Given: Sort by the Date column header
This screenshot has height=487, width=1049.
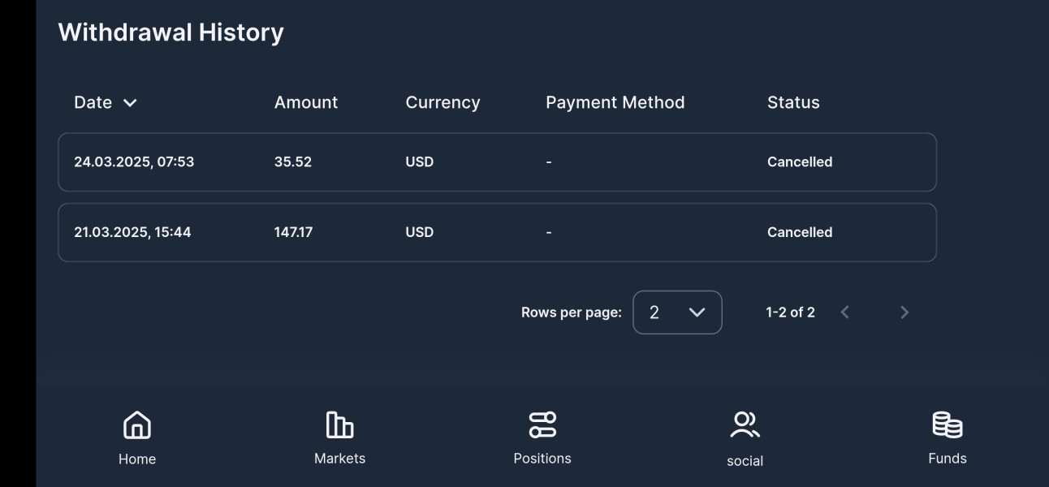Looking at the screenshot, I should [93, 102].
